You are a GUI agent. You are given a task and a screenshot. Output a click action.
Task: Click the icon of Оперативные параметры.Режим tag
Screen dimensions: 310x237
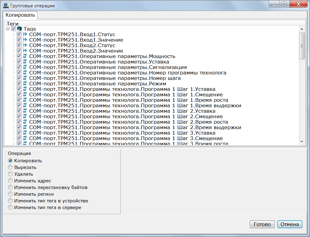[x=25, y=84]
